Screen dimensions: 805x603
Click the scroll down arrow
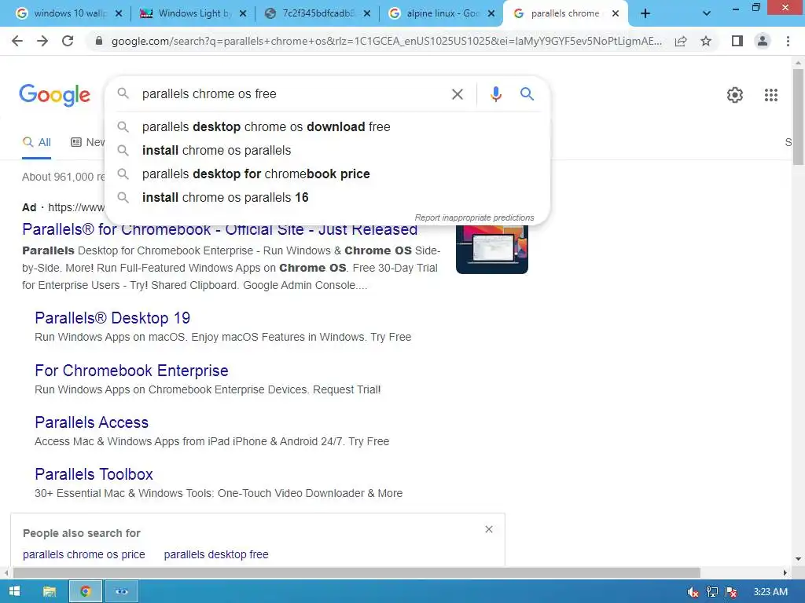point(798,559)
